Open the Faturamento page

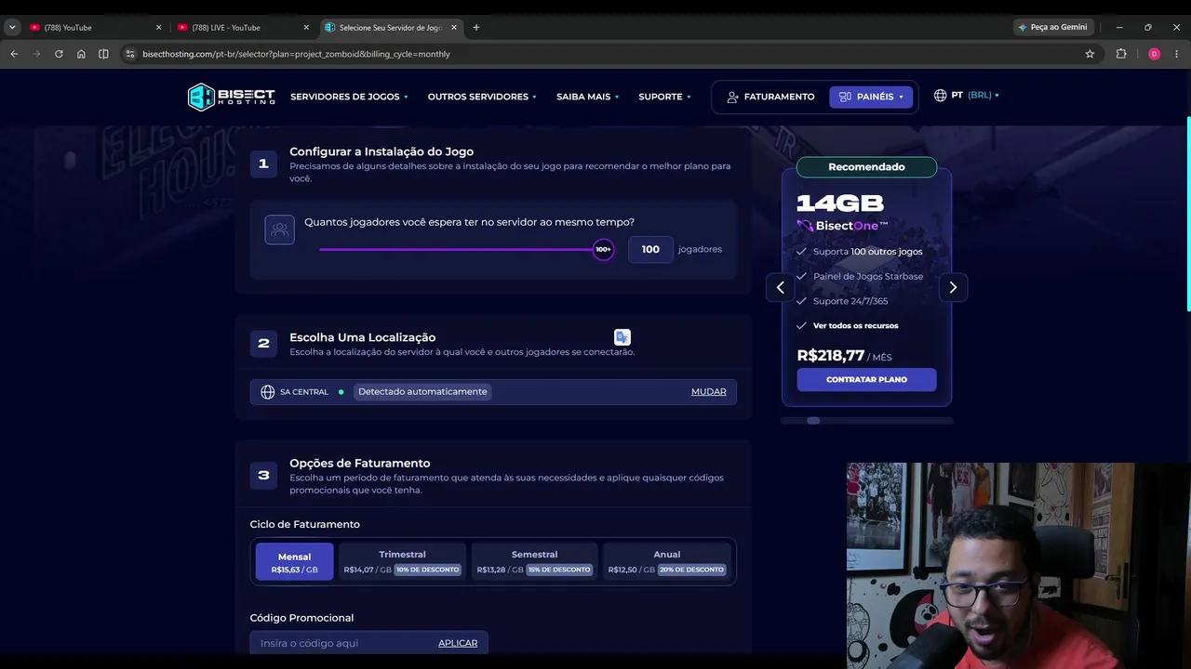point(770,97)
